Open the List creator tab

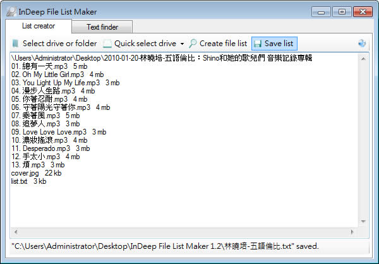coord(38,26)
